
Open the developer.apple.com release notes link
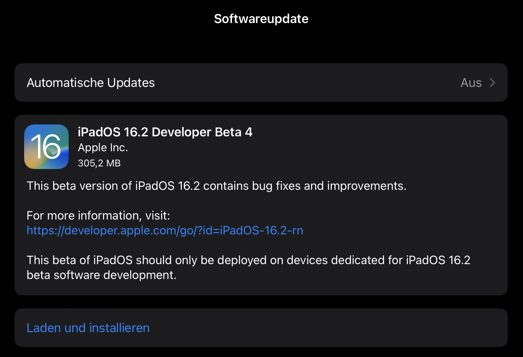pyautogui.click(x=165, y=230)
